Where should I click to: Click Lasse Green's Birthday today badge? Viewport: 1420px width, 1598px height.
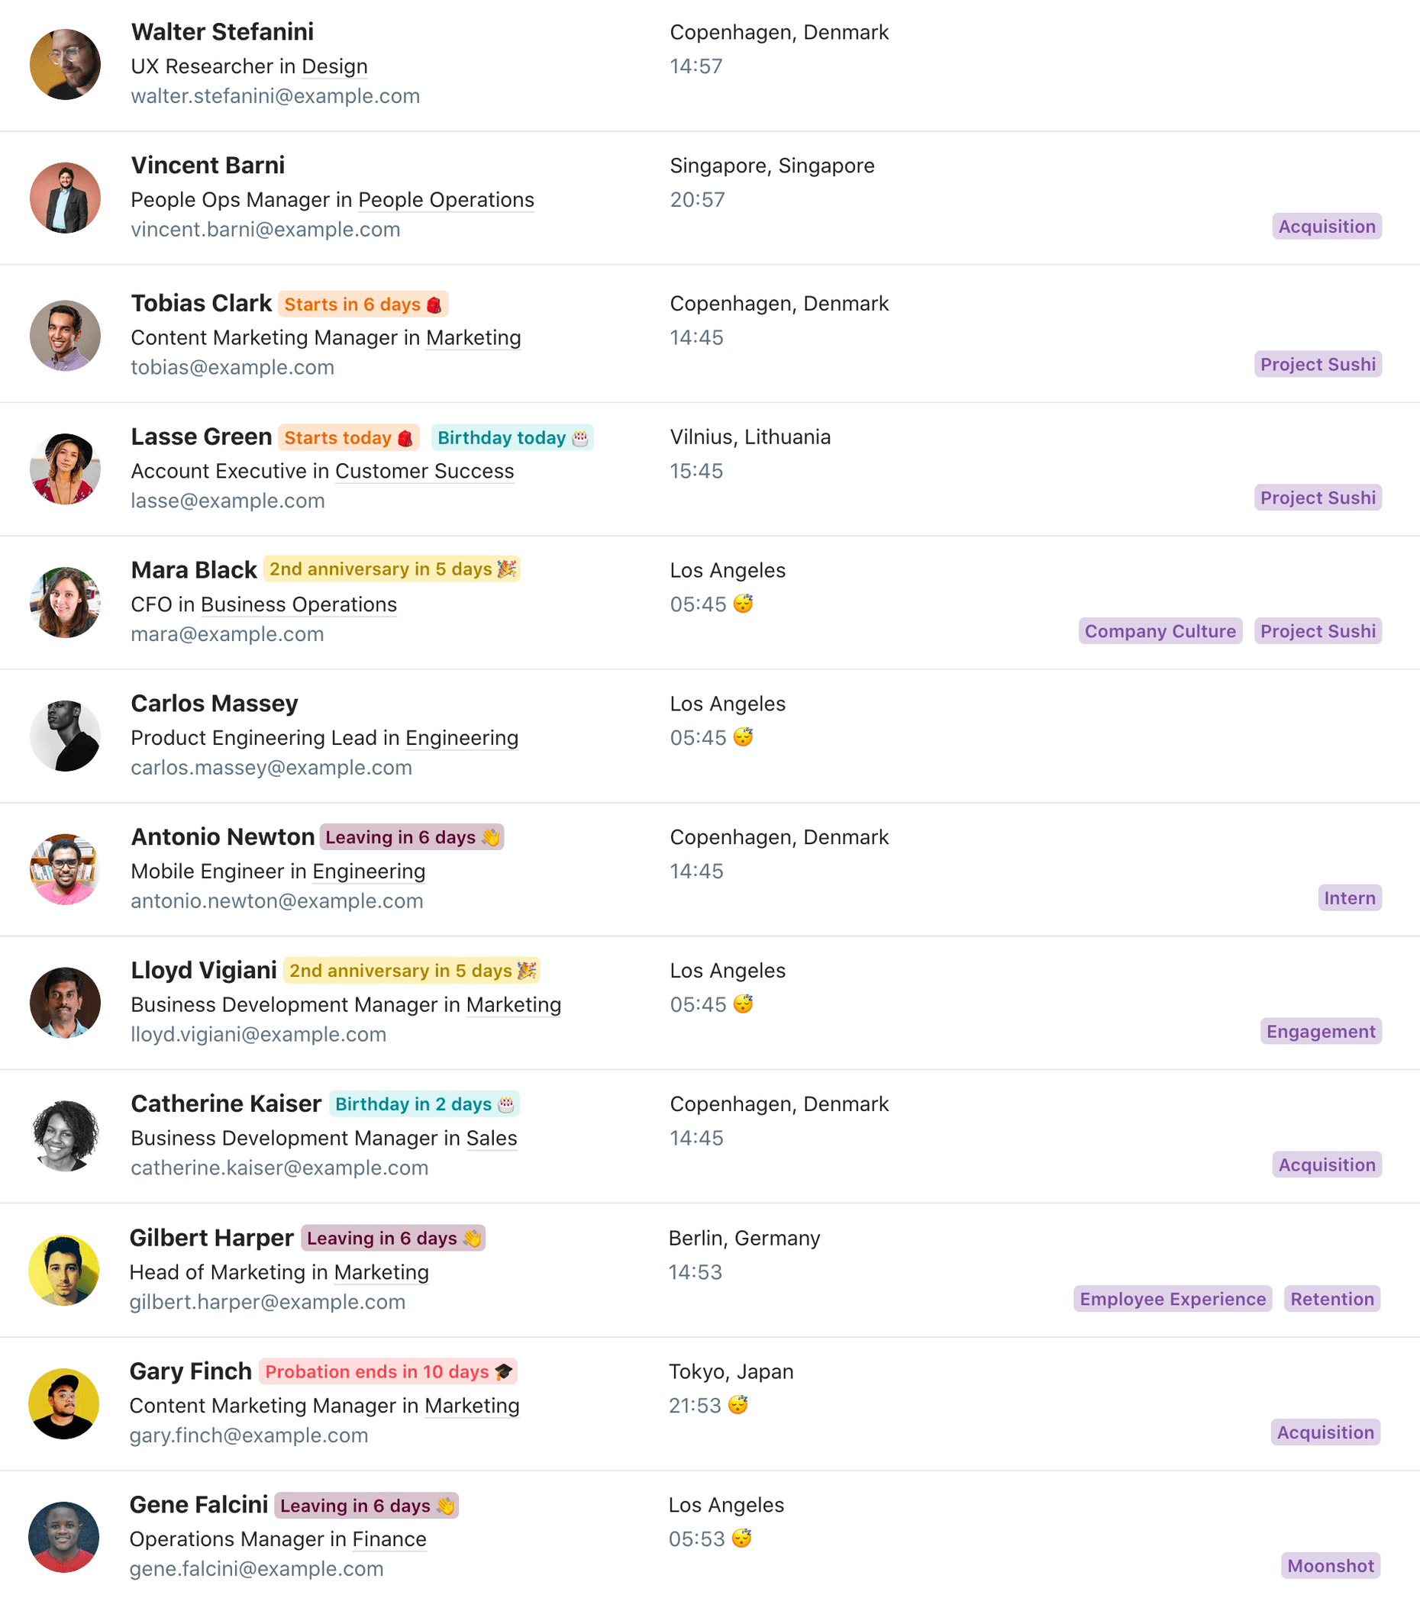(x=512, y=438)
